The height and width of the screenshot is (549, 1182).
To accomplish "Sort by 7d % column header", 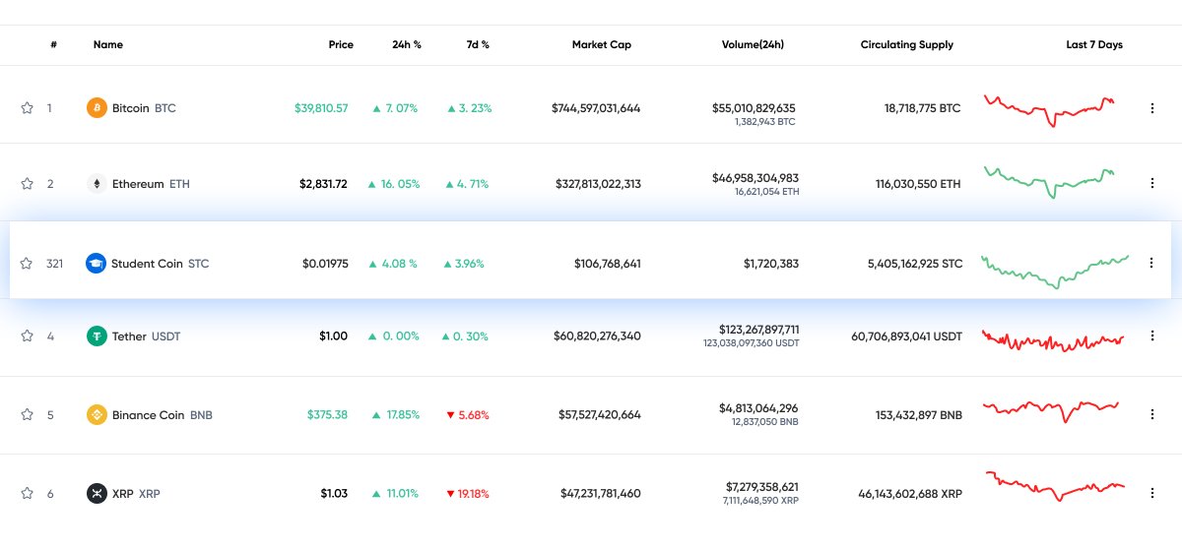I will [x=477, y=45].
